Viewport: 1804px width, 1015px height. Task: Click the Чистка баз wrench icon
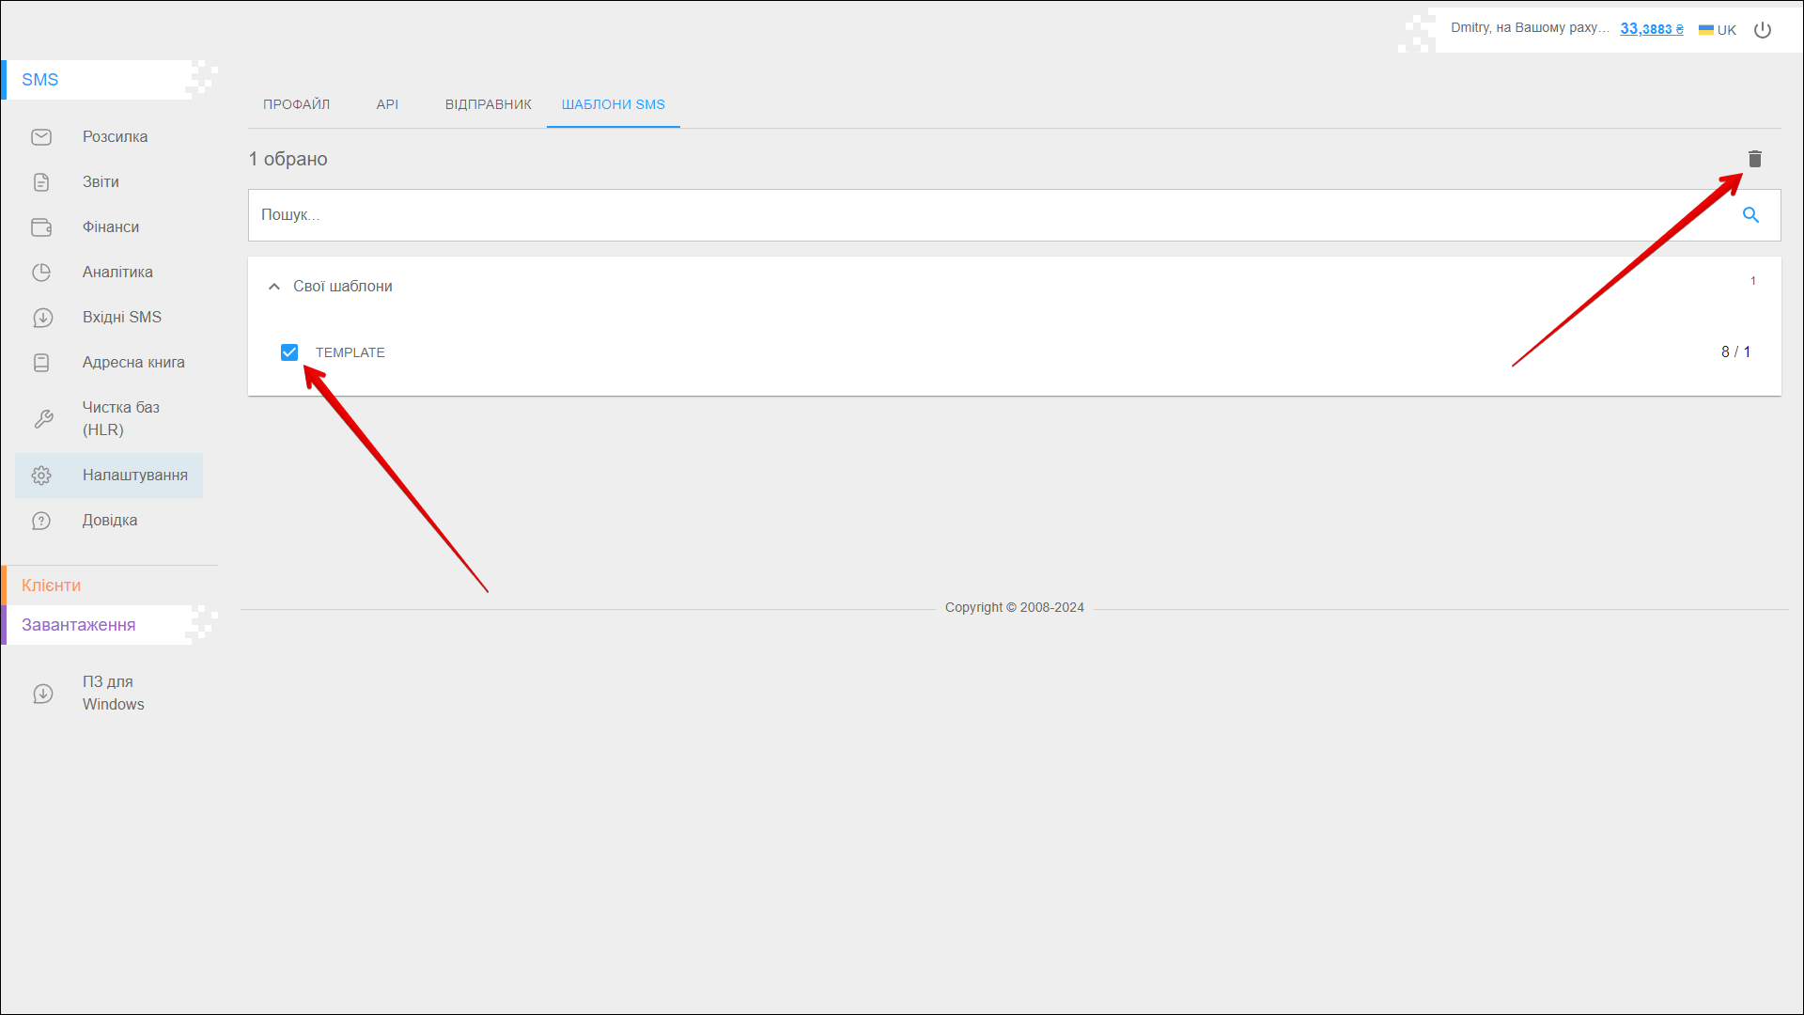43,419
